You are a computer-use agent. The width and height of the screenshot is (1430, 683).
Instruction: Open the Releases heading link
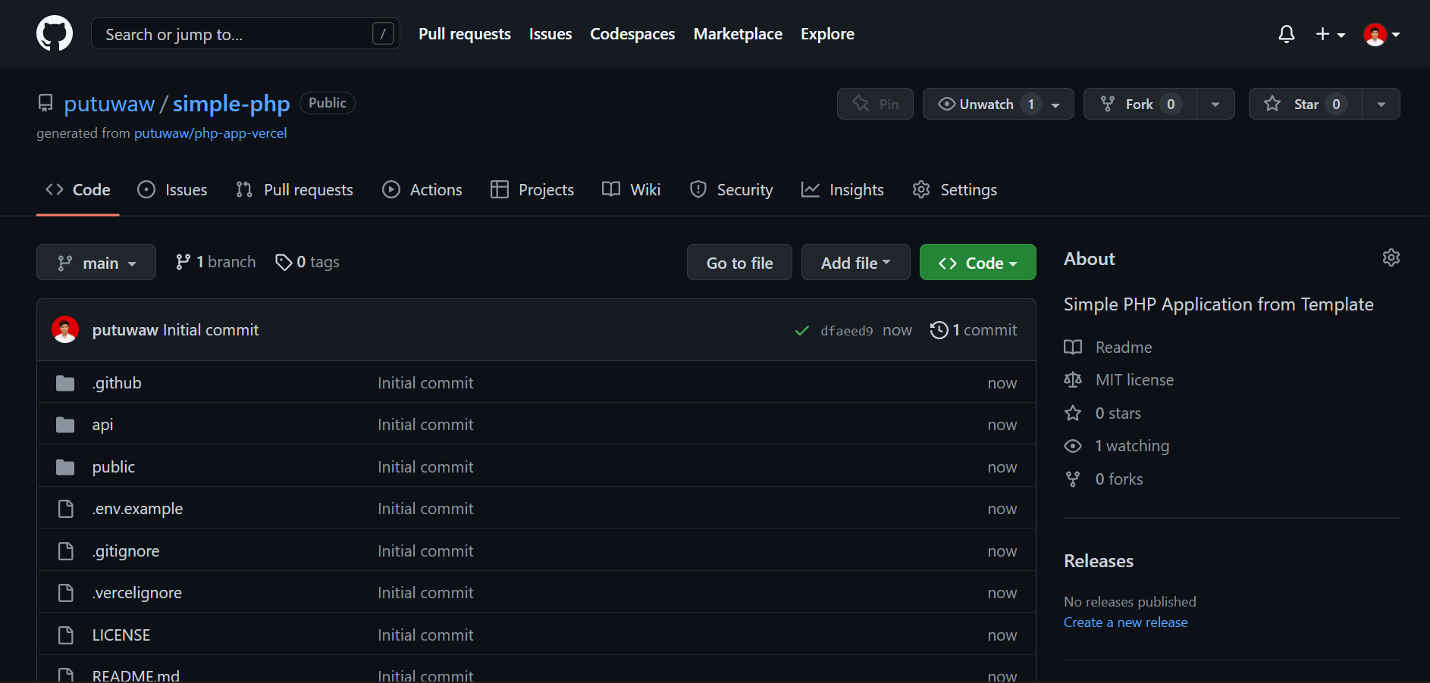pos(1099,561)
